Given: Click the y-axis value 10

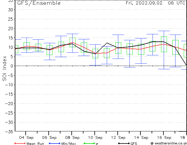Looking at the screenshot, I should point(11,47).
